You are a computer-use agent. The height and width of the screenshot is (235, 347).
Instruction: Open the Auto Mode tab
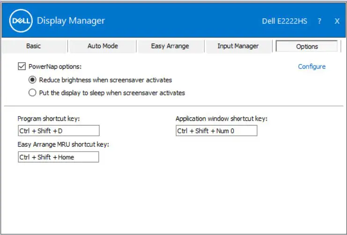pyautogui.click(x=103, y=46)
